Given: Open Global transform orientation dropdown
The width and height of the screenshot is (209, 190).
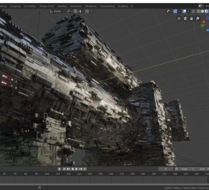Looking at the screenshot, I should [x=57, y=11].
